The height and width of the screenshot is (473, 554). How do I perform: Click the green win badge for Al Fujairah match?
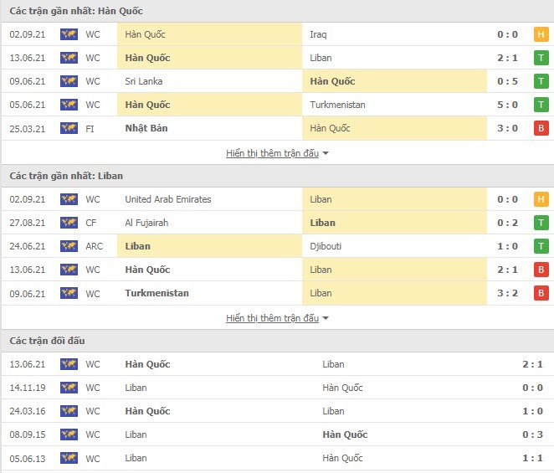[x=541, y=223]
